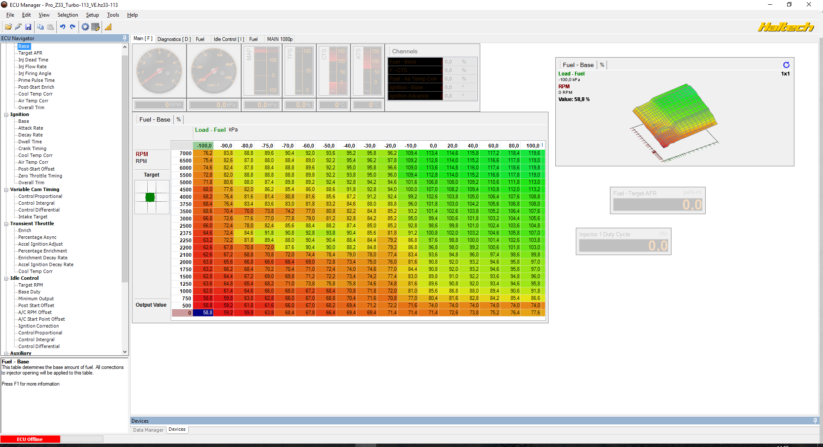Click the yellow triangle ruler icon
823x447 pixels.
(x=108, y=27)
